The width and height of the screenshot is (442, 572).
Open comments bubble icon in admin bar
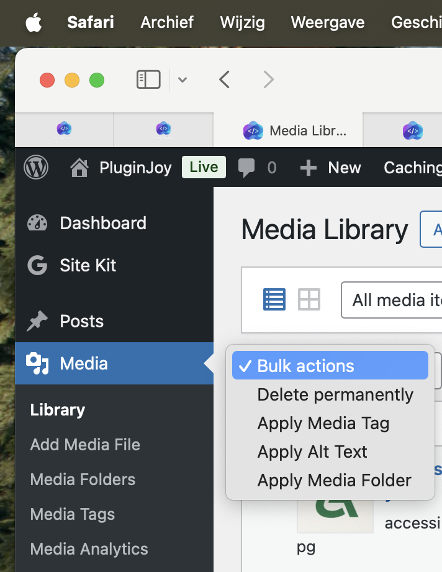[x=246, y=167]
